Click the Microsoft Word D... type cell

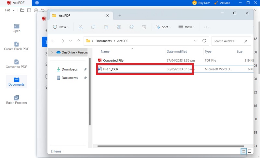[218, 69]
